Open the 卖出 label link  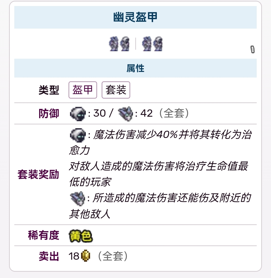49,256
